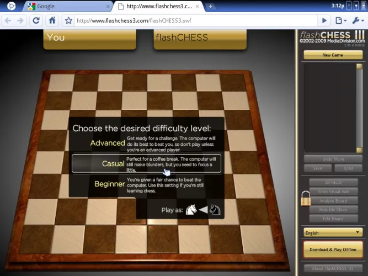This screenshot has height=276, width=368.
Task: Click the Google tab favicon
Action: click(31, 6)
